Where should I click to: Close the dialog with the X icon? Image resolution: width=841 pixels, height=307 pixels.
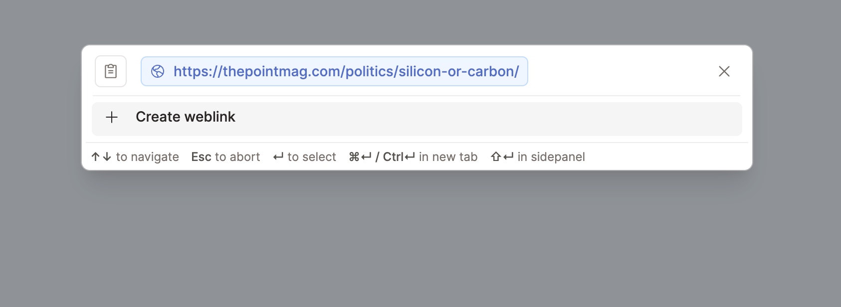click(724, 71)
